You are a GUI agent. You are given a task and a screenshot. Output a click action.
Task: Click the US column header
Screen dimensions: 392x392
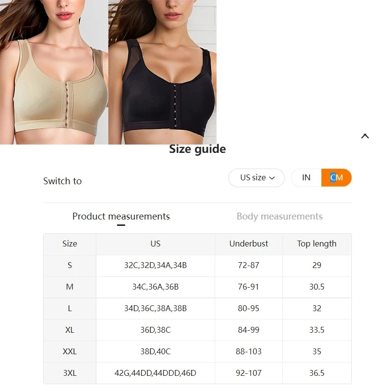[155, 244]
